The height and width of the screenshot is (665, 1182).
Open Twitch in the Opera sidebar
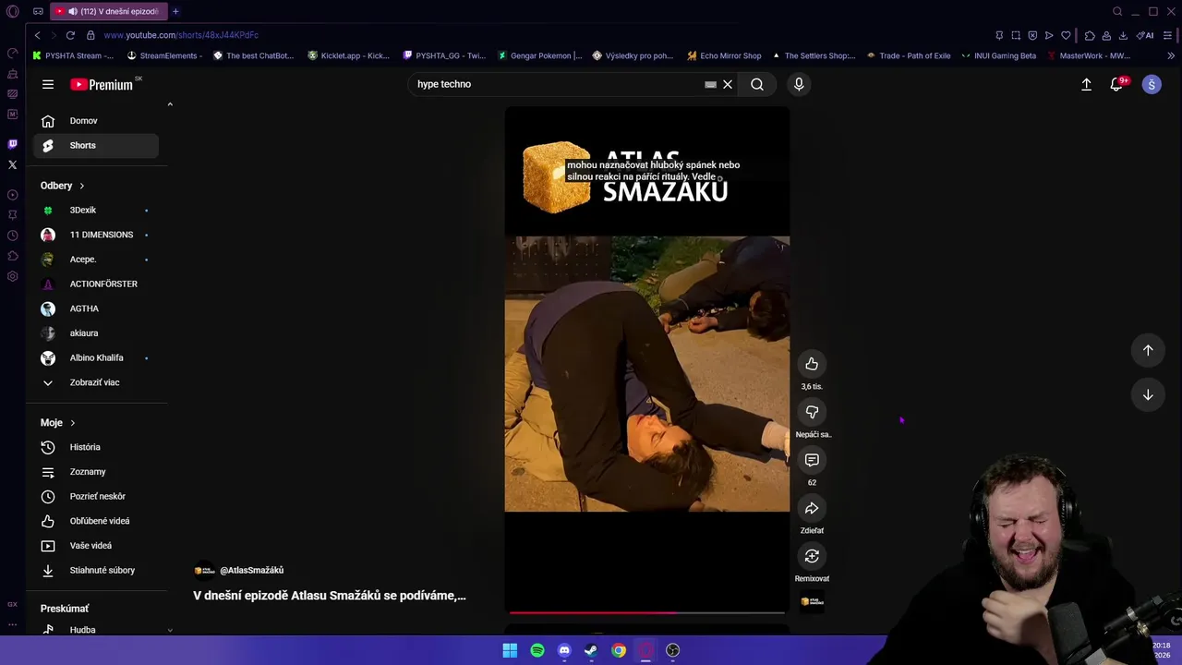pos(12,144)
